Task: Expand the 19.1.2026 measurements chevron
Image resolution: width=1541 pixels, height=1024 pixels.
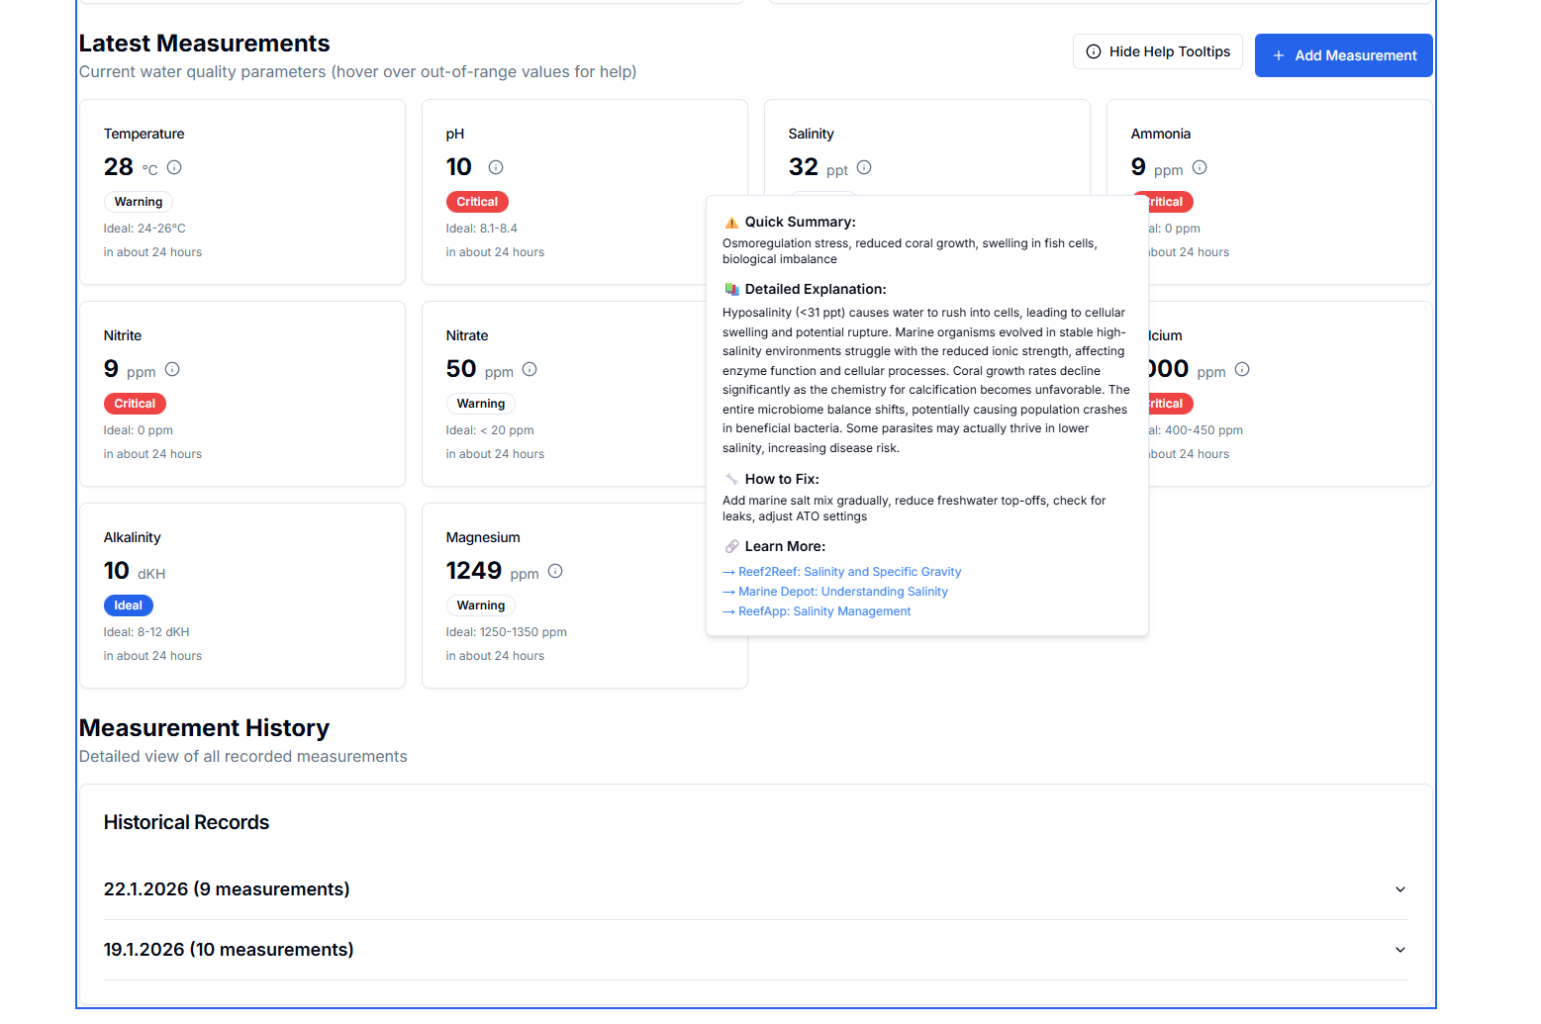Action: tap(1399, 950)
